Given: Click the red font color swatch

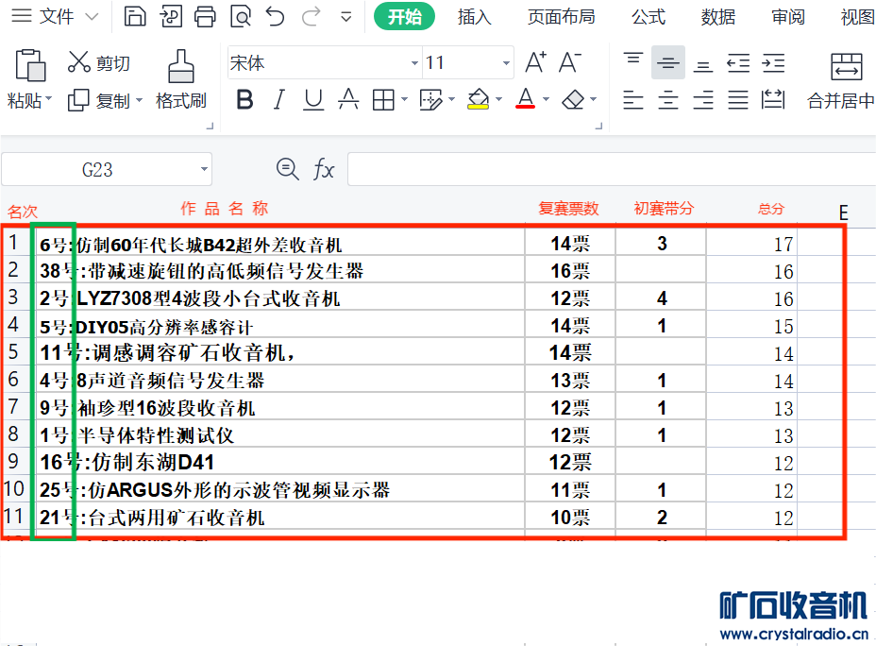Looking at the screenshot, I should (x=526, y=100).
